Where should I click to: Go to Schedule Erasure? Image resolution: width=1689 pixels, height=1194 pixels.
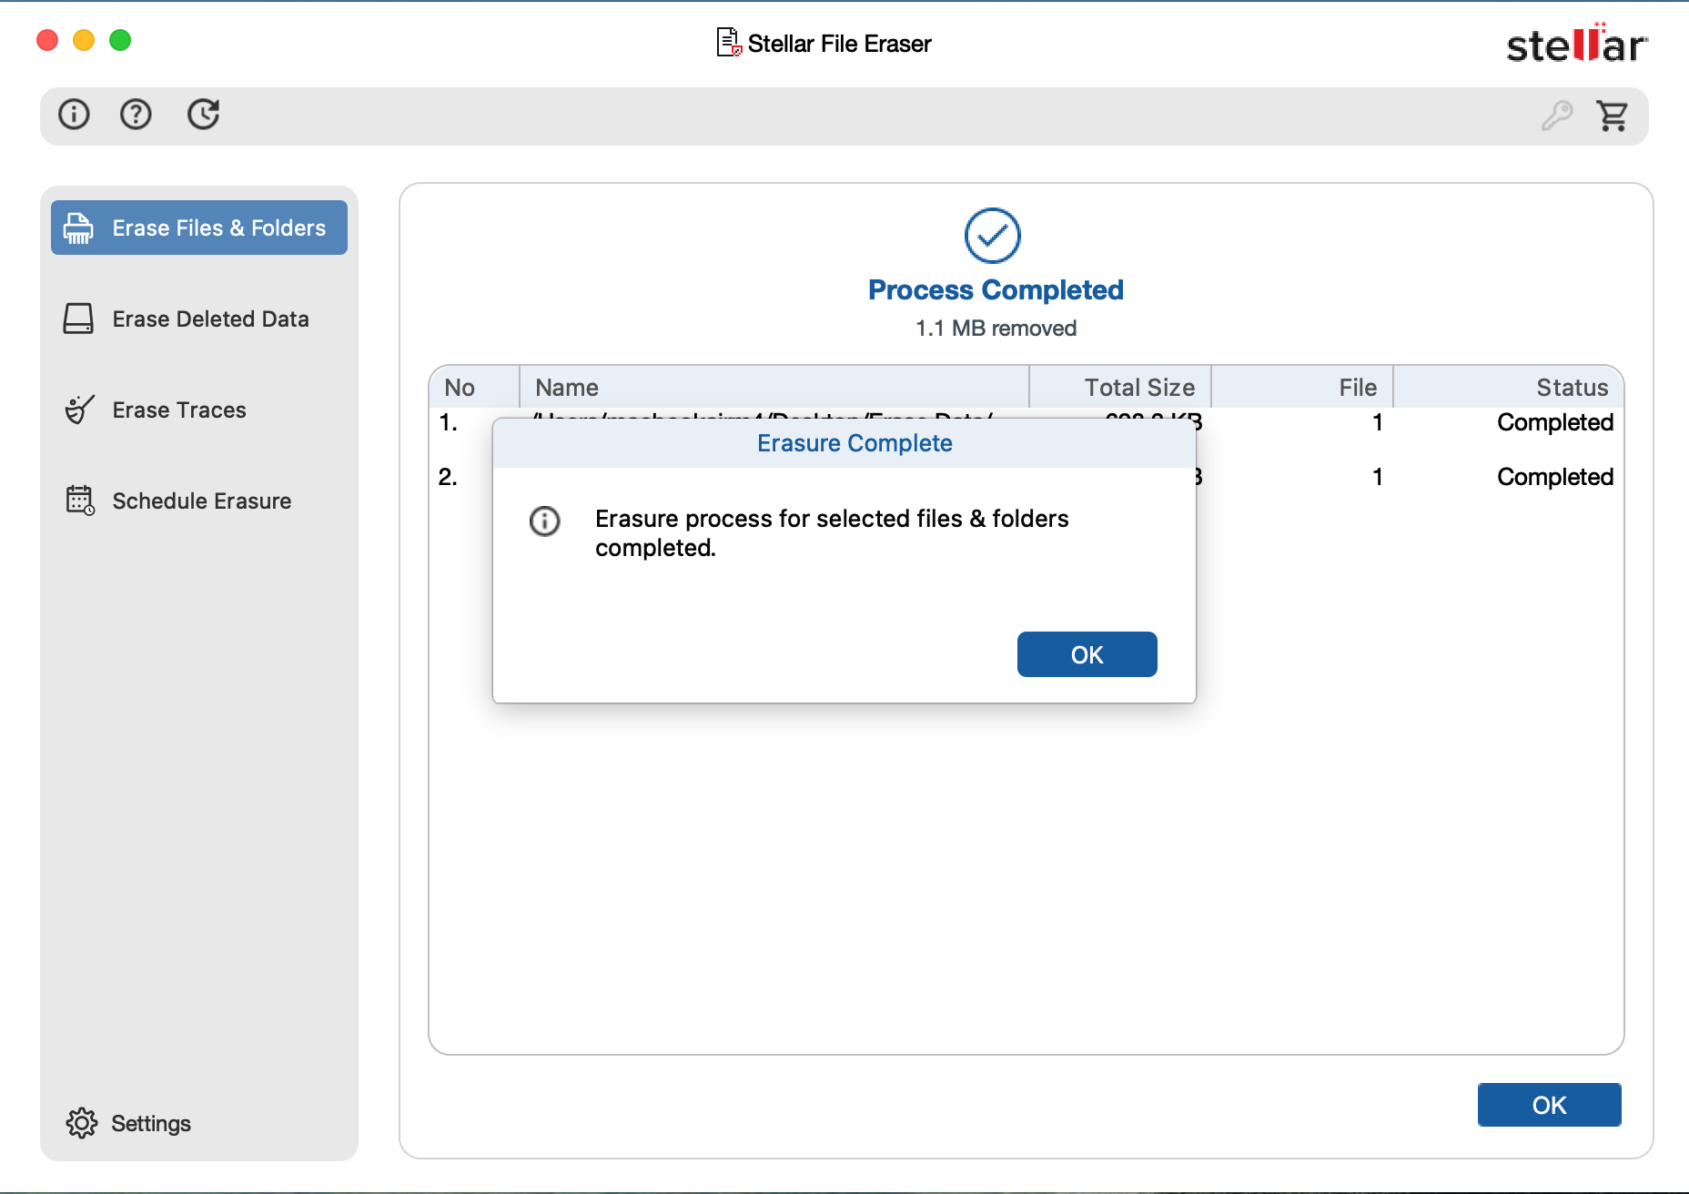[x=199, y=501]
